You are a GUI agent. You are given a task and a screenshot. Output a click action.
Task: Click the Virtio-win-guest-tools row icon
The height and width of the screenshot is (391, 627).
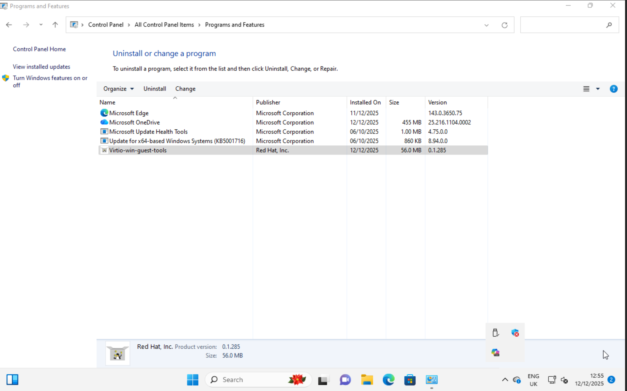[x=104, y=150]
